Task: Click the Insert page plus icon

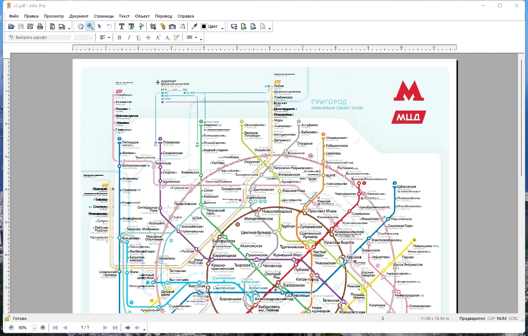Action: pyautogui.click(x=244, y=27)
